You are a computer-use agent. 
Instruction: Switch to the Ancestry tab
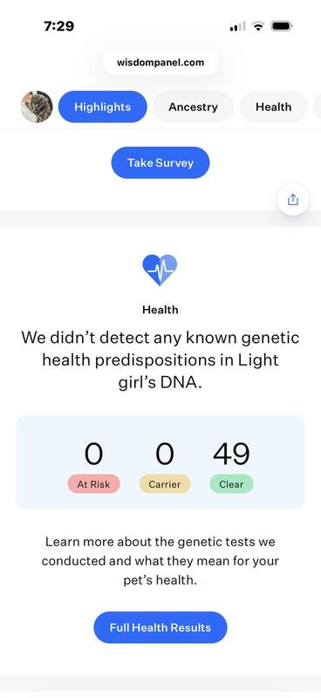click(194, 106)
